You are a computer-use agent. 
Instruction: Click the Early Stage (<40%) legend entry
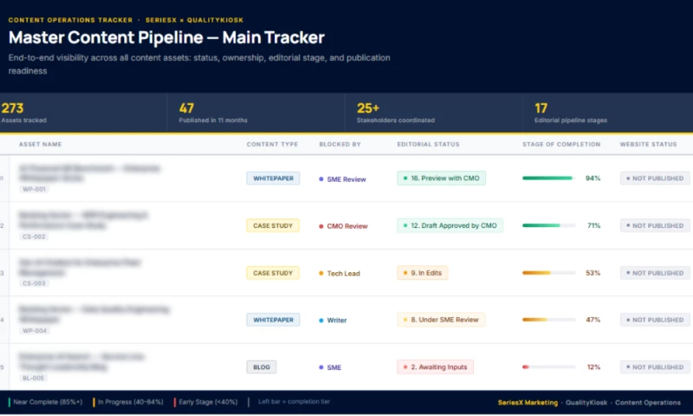pos(206,402)
